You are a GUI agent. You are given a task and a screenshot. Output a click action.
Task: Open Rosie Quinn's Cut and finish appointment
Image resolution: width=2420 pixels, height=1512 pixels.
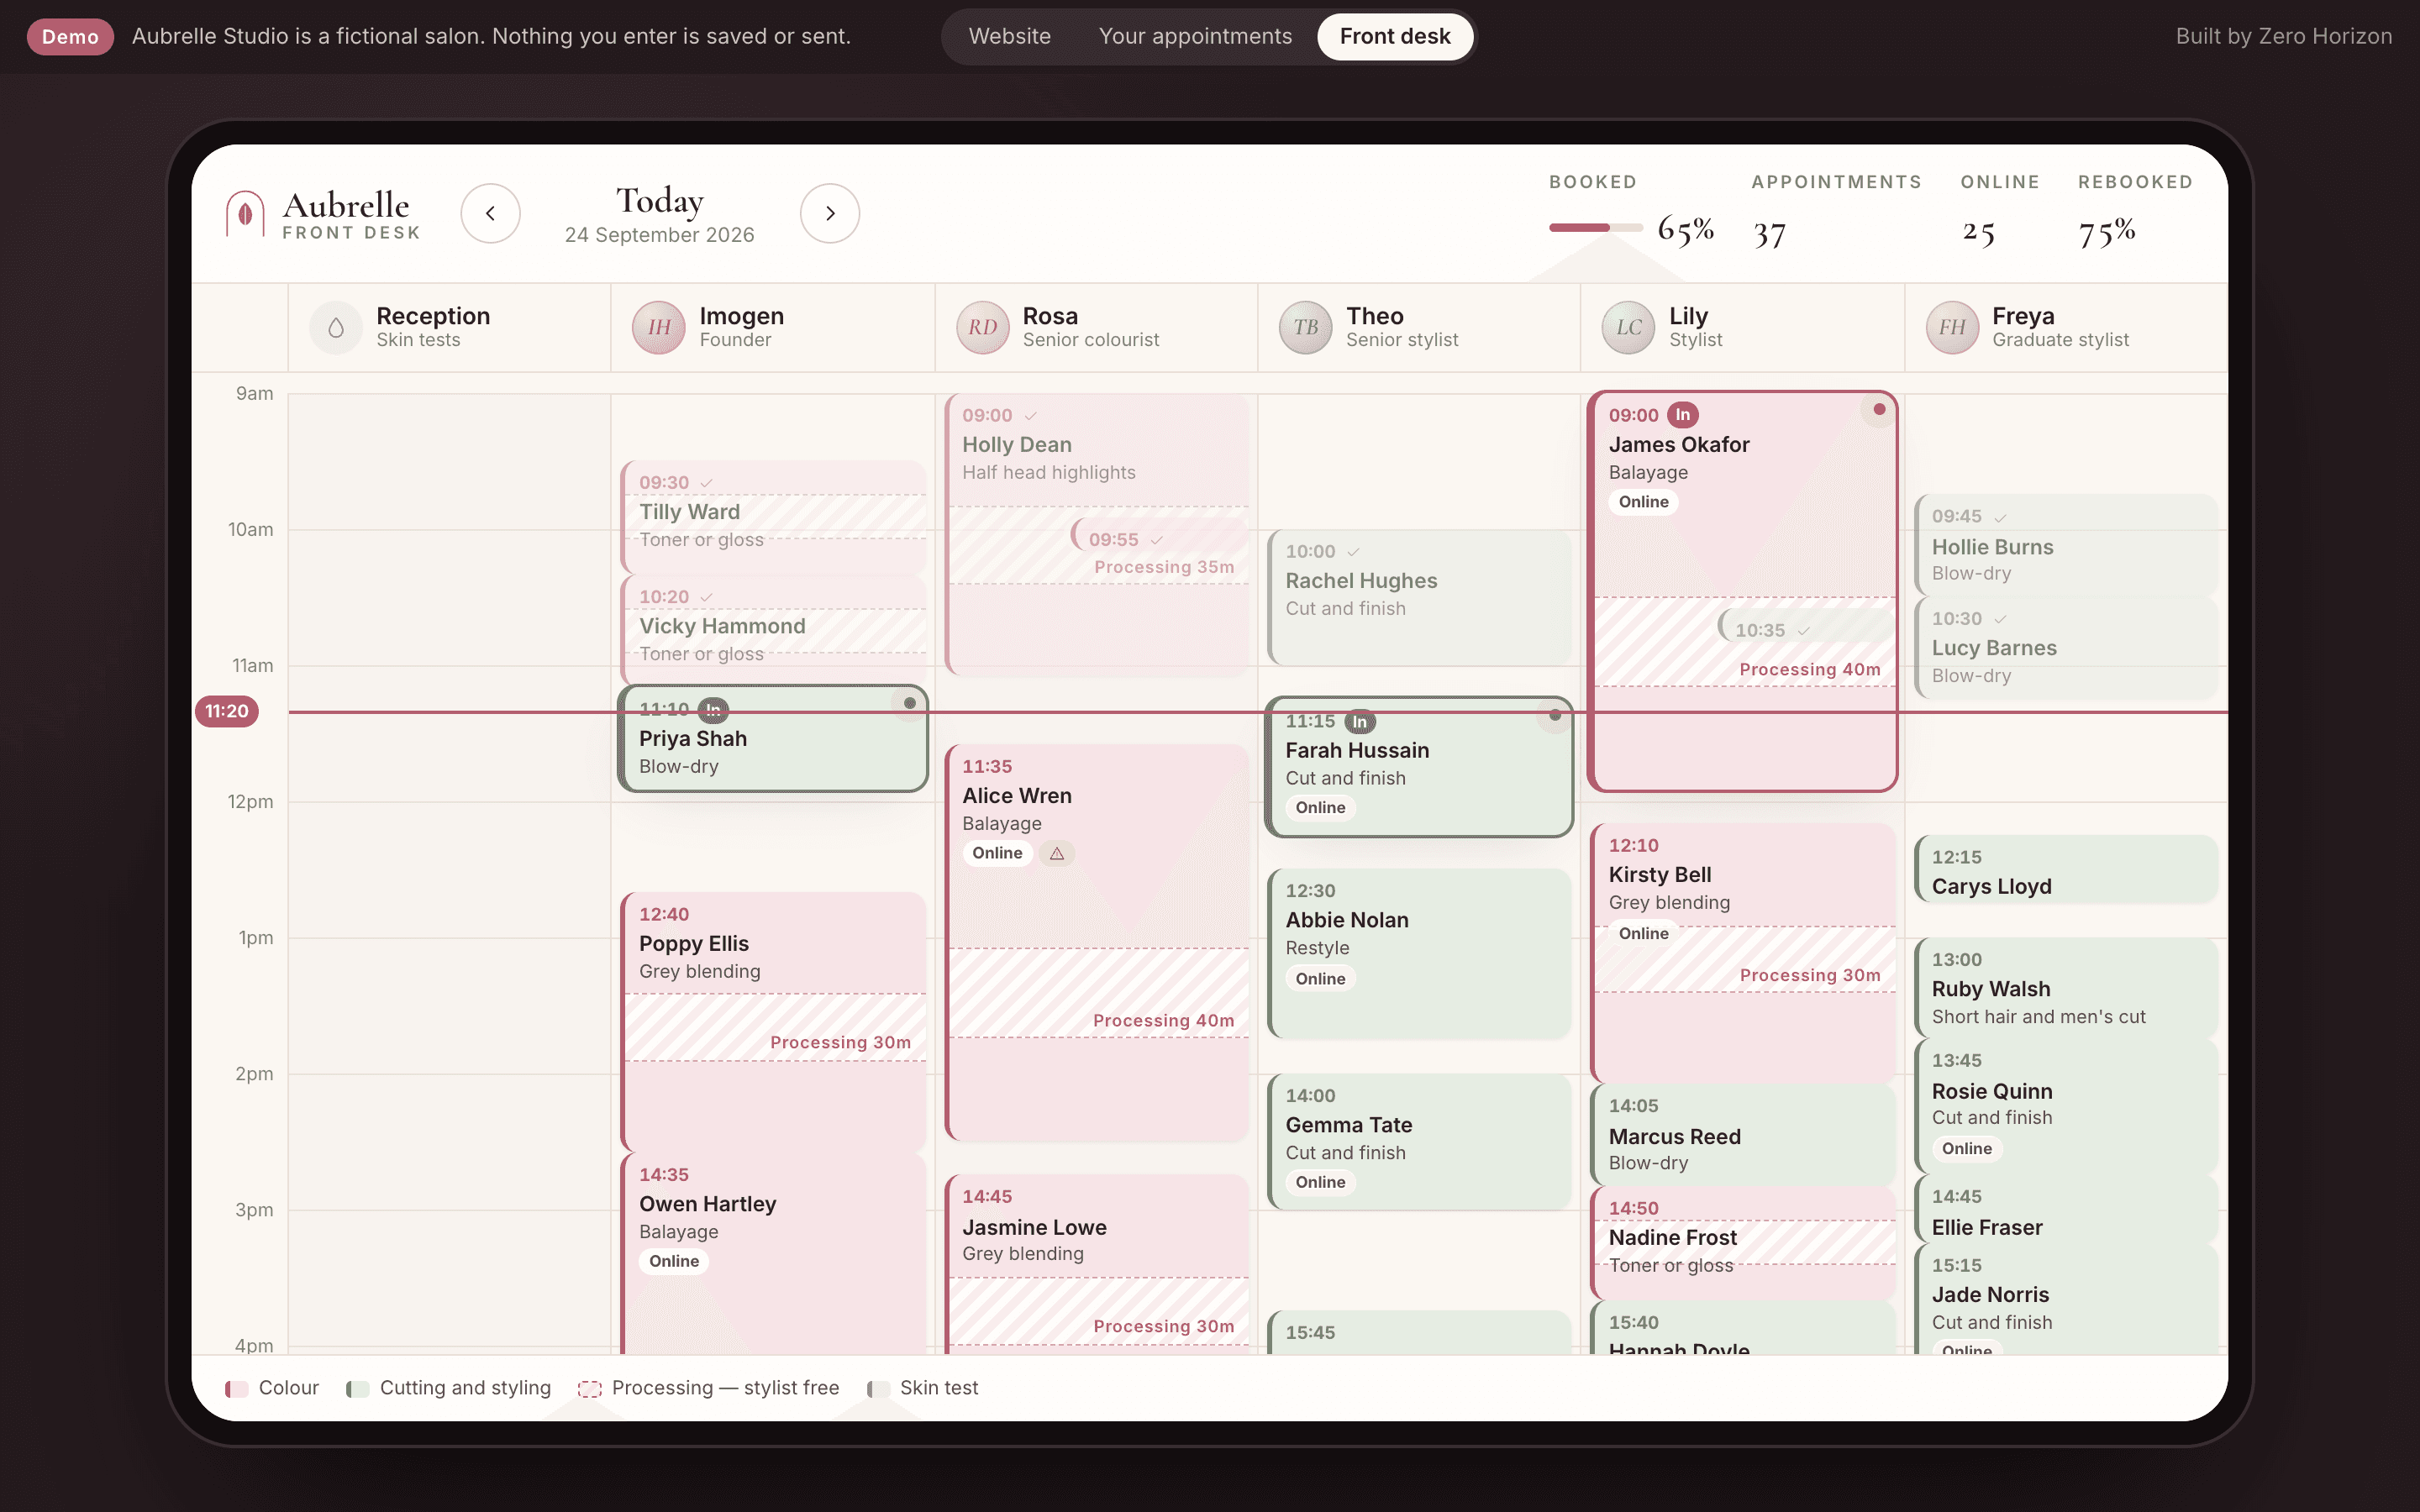click(x=2065, y=1105)
